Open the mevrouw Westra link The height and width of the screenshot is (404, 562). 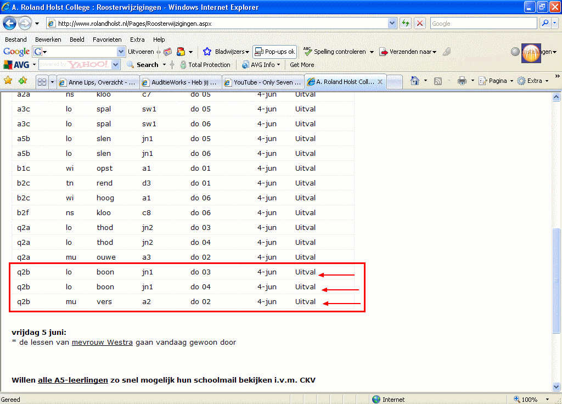pyautogui.click(x=102, y=343)
